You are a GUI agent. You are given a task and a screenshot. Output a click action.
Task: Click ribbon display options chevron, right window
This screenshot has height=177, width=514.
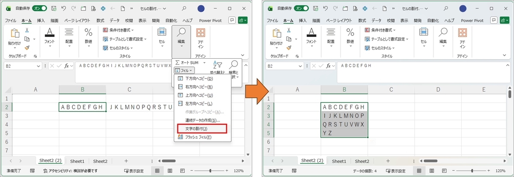pyautogui.click(x=505, y=55)
